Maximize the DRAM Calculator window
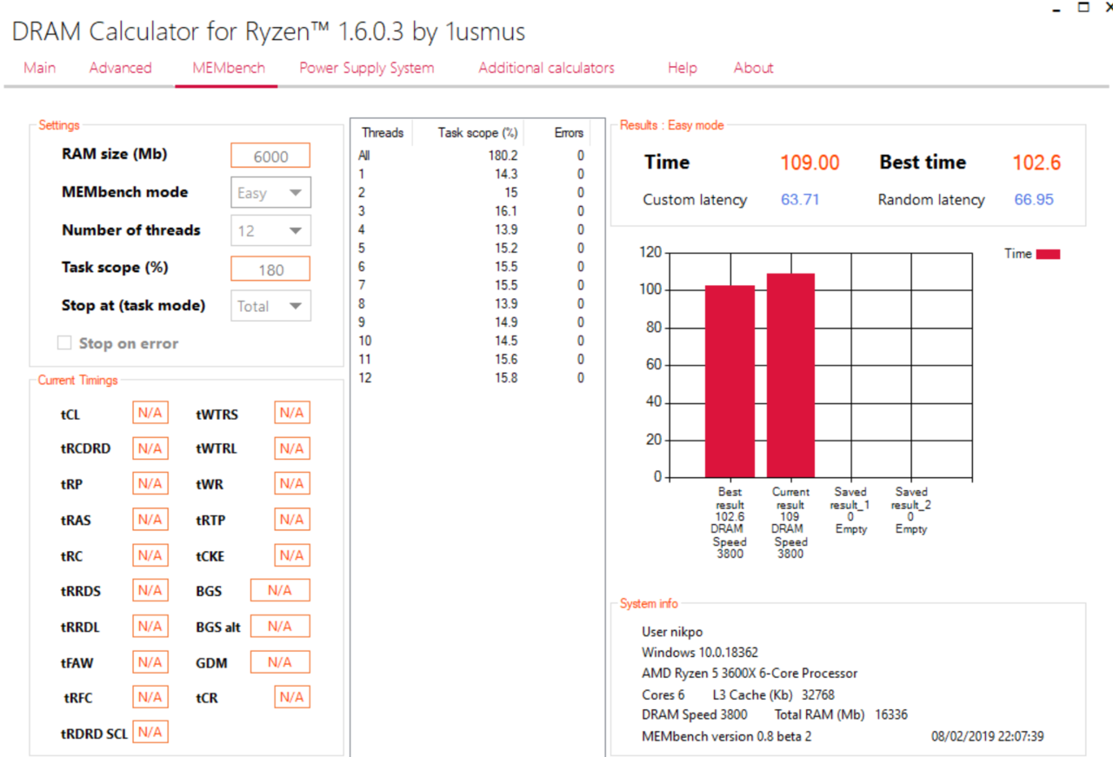Image resolution: width=1113 pixels, height=757 pixels. (x=1083, y=7)
